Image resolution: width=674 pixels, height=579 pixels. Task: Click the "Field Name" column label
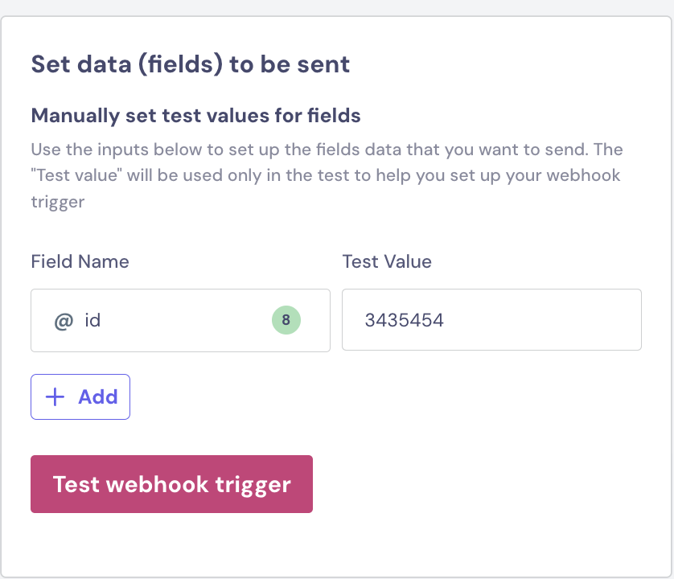[x=80, y=261]
